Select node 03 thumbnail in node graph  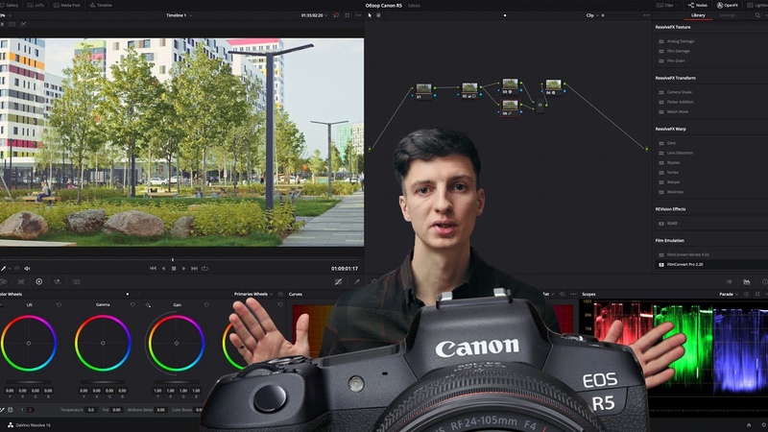pyautogui.click(x=510, y=84)
